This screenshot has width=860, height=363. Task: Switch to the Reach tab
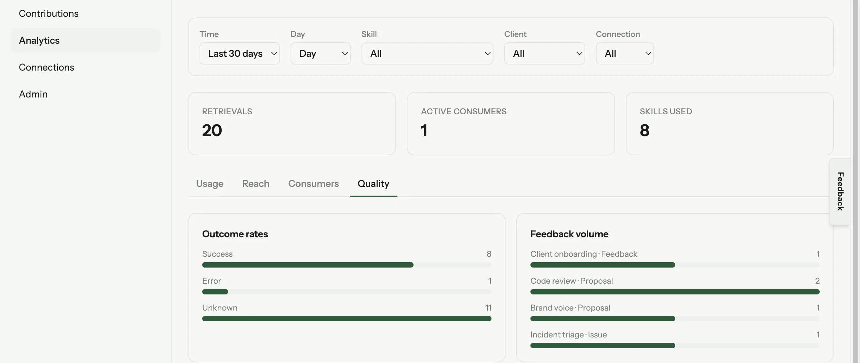pos(256,184)
